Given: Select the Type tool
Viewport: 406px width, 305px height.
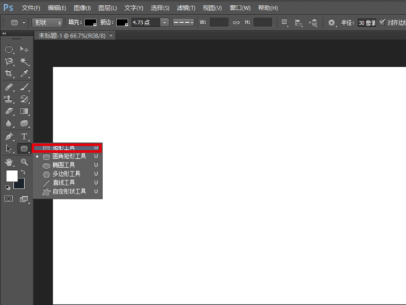Looking at the screenshot, I should (24, 136).
